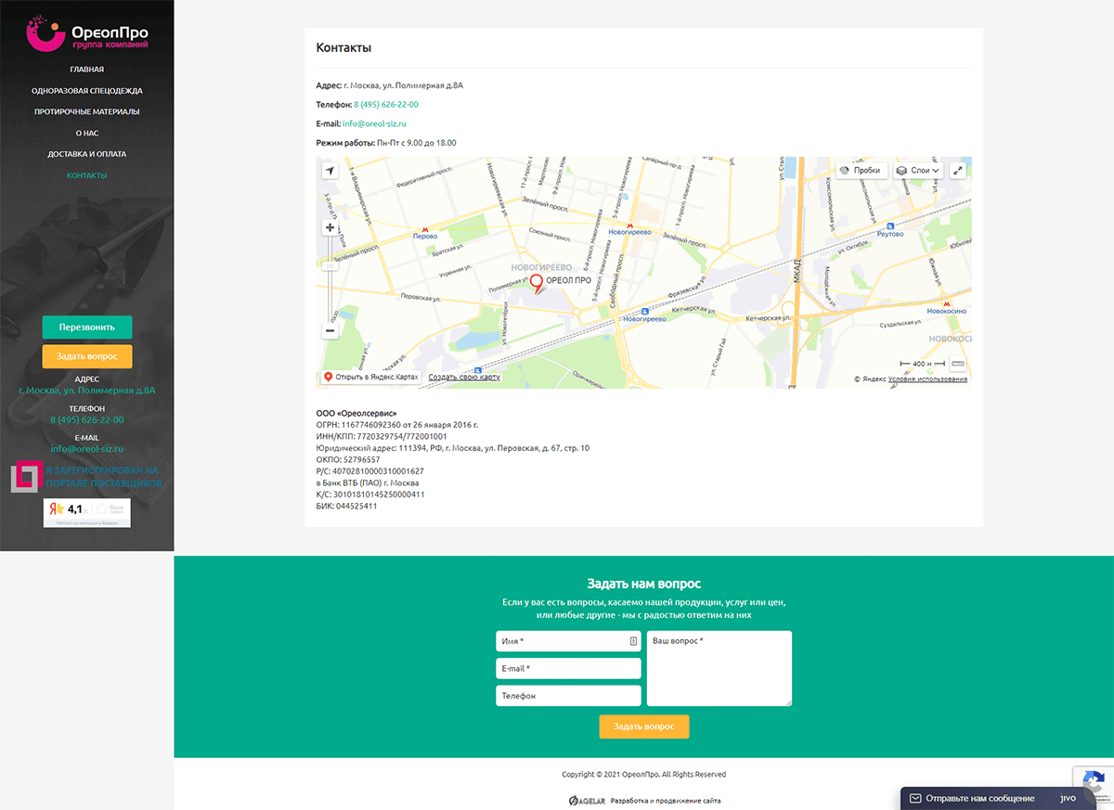Click the map zoom slider handle

coord(330,266)
